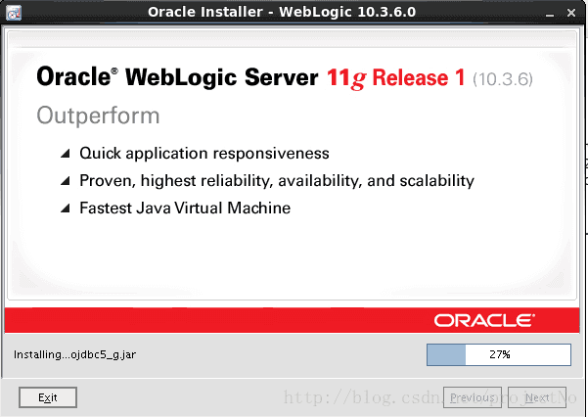588x417 pixels.
Task: Click the Previous button
Action: pos(473,397)
